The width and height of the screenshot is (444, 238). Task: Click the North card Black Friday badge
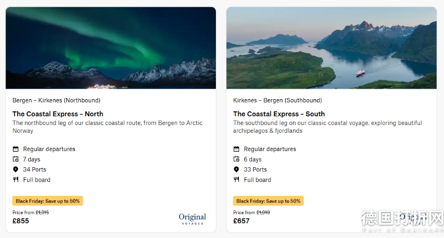[x=48, y=201]
